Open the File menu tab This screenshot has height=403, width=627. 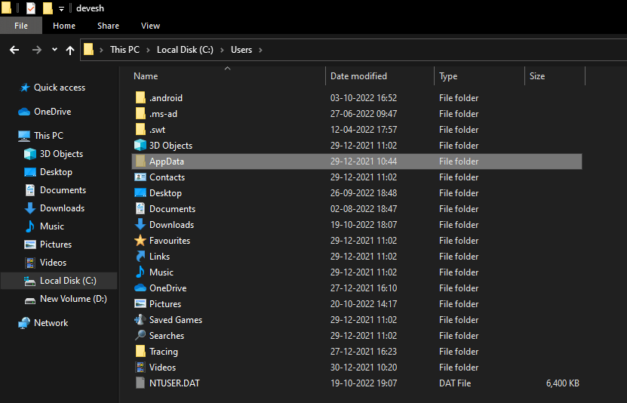21,26
